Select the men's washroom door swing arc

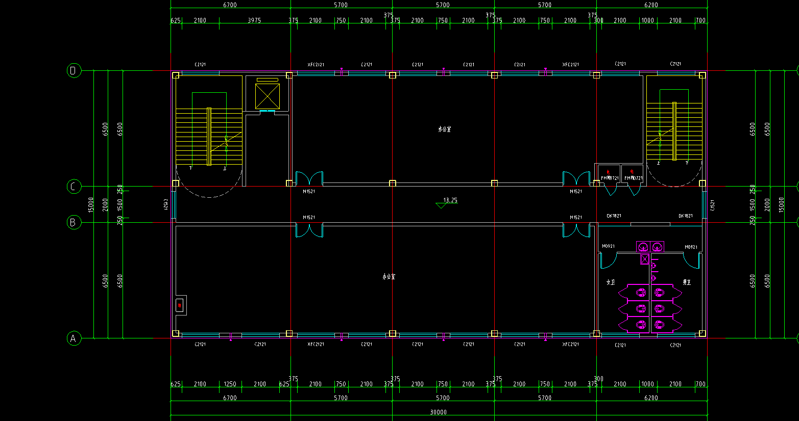pyautogui.click(x=692, y=261)
